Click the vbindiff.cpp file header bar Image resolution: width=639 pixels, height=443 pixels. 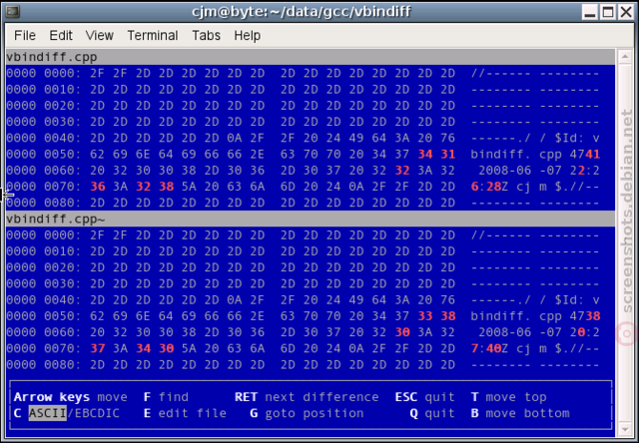point(311,57)
